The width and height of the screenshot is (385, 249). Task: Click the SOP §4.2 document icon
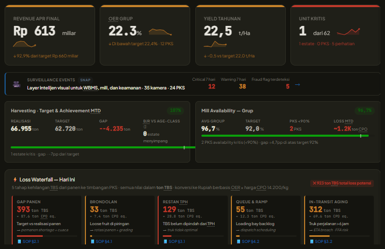click(x=239, y=241)
